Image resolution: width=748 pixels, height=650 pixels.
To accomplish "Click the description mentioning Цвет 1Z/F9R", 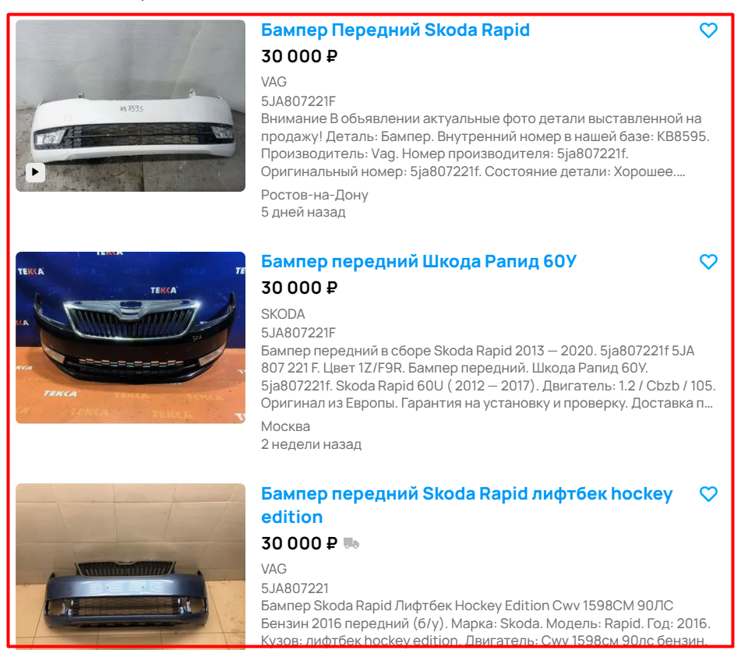I will (489, 377).
